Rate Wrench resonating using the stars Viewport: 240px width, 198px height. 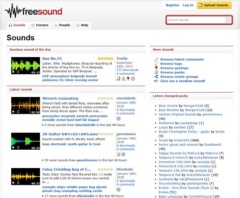pyautogui.click(x=106, y=98)
